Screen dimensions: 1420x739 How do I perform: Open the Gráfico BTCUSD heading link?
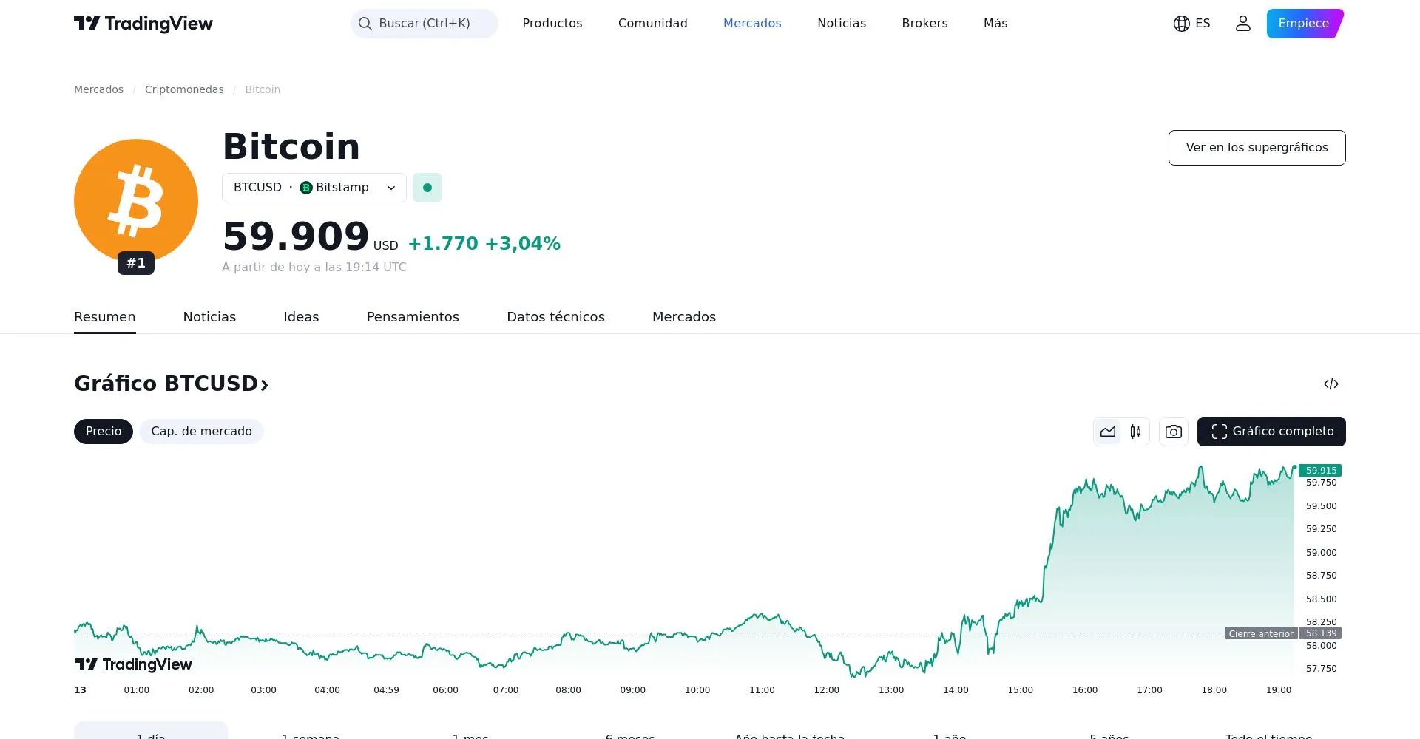[172, 384]
